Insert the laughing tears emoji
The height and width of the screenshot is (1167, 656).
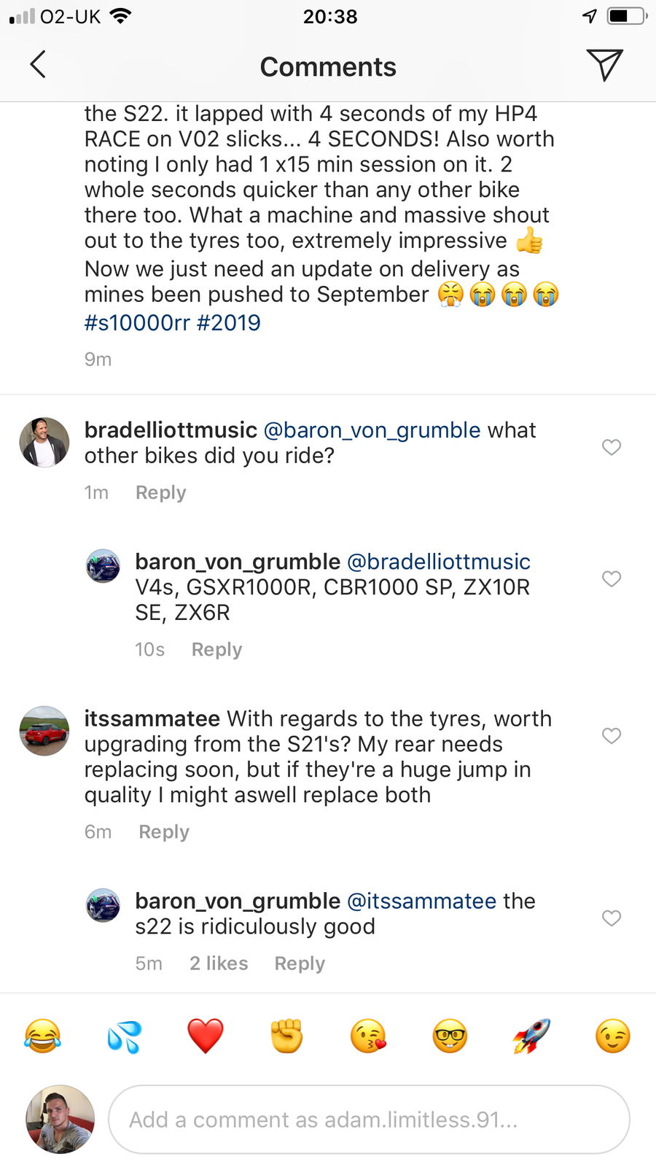pyautogui.click(x=42, y=1036)
